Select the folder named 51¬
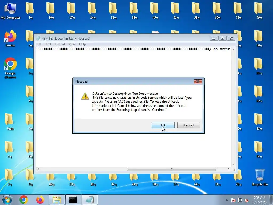Screen dimensions: 273x205 [x=176, y=10]
